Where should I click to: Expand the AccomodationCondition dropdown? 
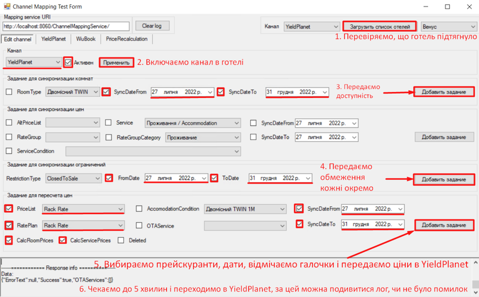281,209
